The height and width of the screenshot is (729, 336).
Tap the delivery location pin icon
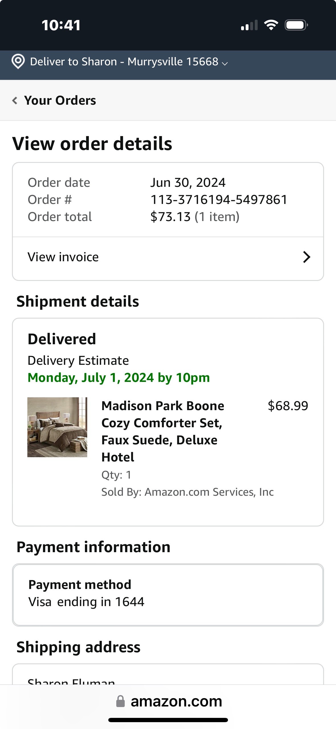[x=18, y=61]
